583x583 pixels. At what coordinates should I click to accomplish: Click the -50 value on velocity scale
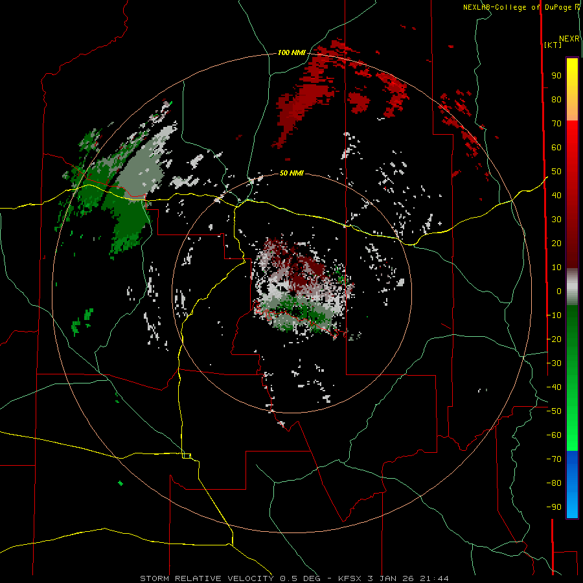point(554,411)
